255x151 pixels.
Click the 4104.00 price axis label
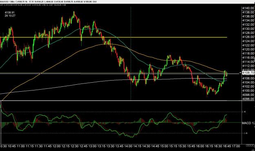[x=248, y=82]
